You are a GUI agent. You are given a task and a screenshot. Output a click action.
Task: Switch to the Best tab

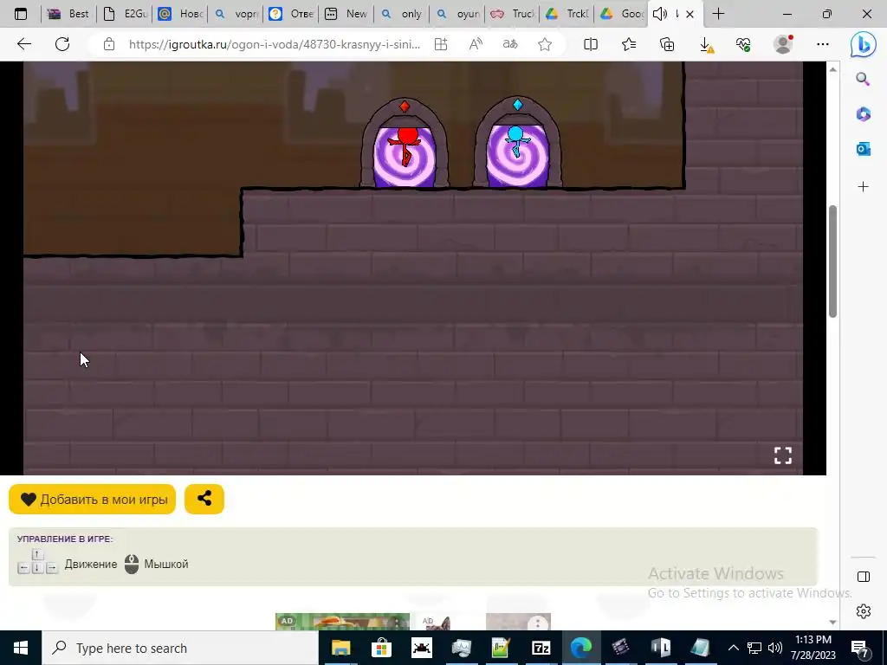click(69, 14)
